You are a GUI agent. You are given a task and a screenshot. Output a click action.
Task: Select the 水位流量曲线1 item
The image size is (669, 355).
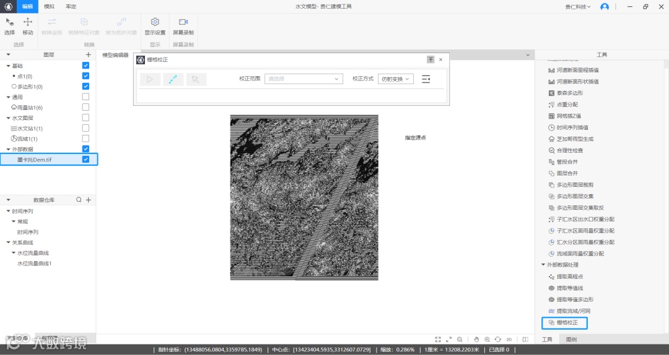coord(34,263)
